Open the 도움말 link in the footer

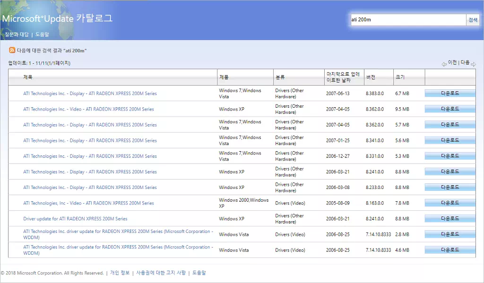[x=199, y=273]
